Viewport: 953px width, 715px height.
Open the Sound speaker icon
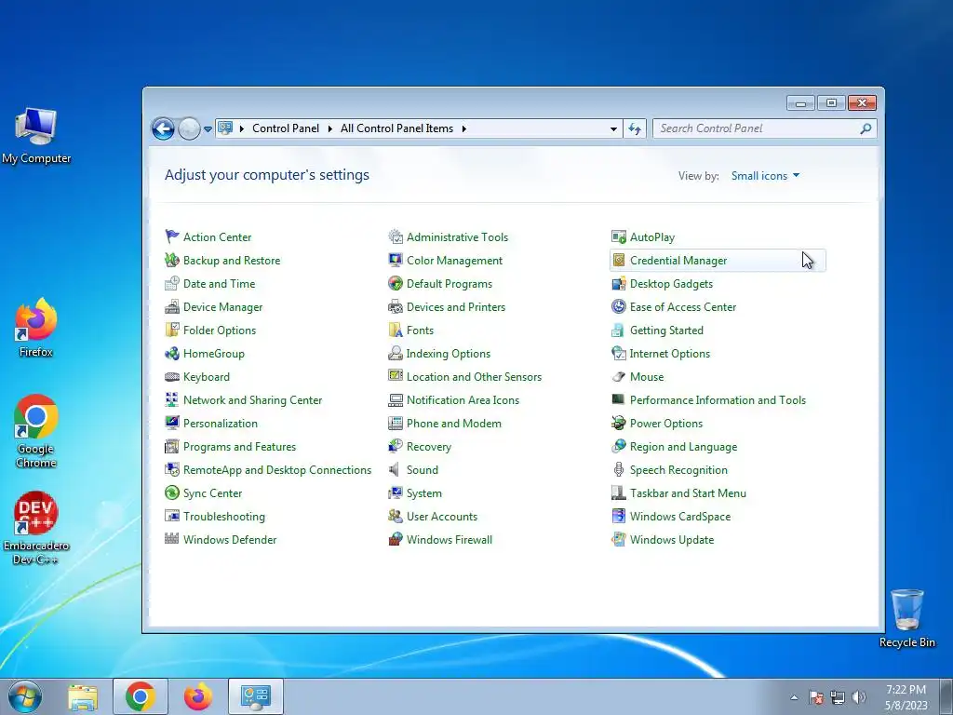(x=396, y=469)
